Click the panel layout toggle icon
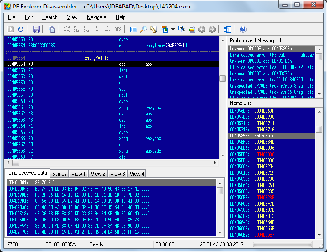This screenshot has width=327, height=252. [227, 29]
